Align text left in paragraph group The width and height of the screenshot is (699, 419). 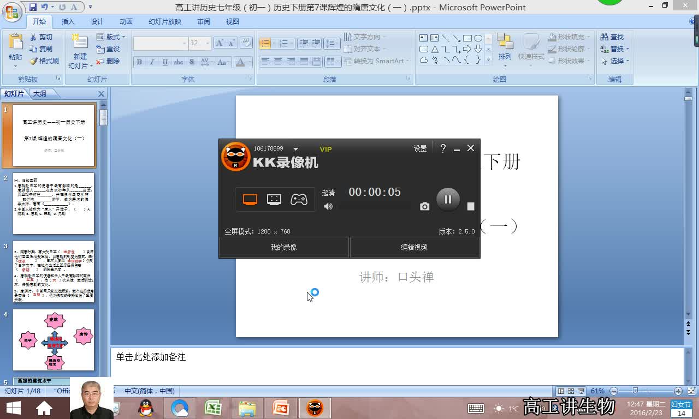click(265, 61)
